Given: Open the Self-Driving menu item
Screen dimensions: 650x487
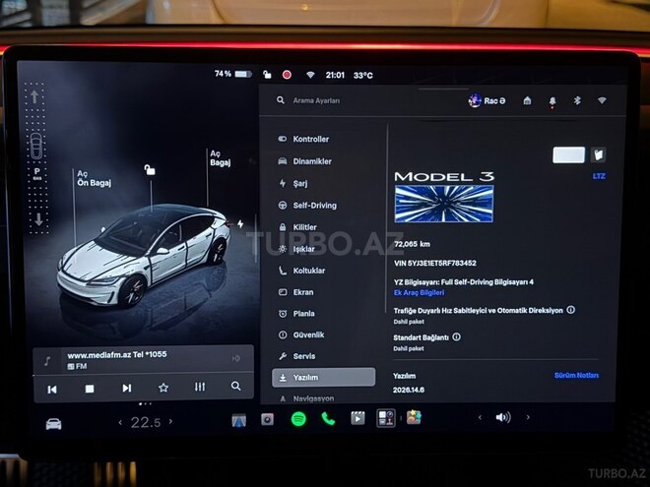Looking at the screenshot, I should pyautogui.click(x=307, y=206).
